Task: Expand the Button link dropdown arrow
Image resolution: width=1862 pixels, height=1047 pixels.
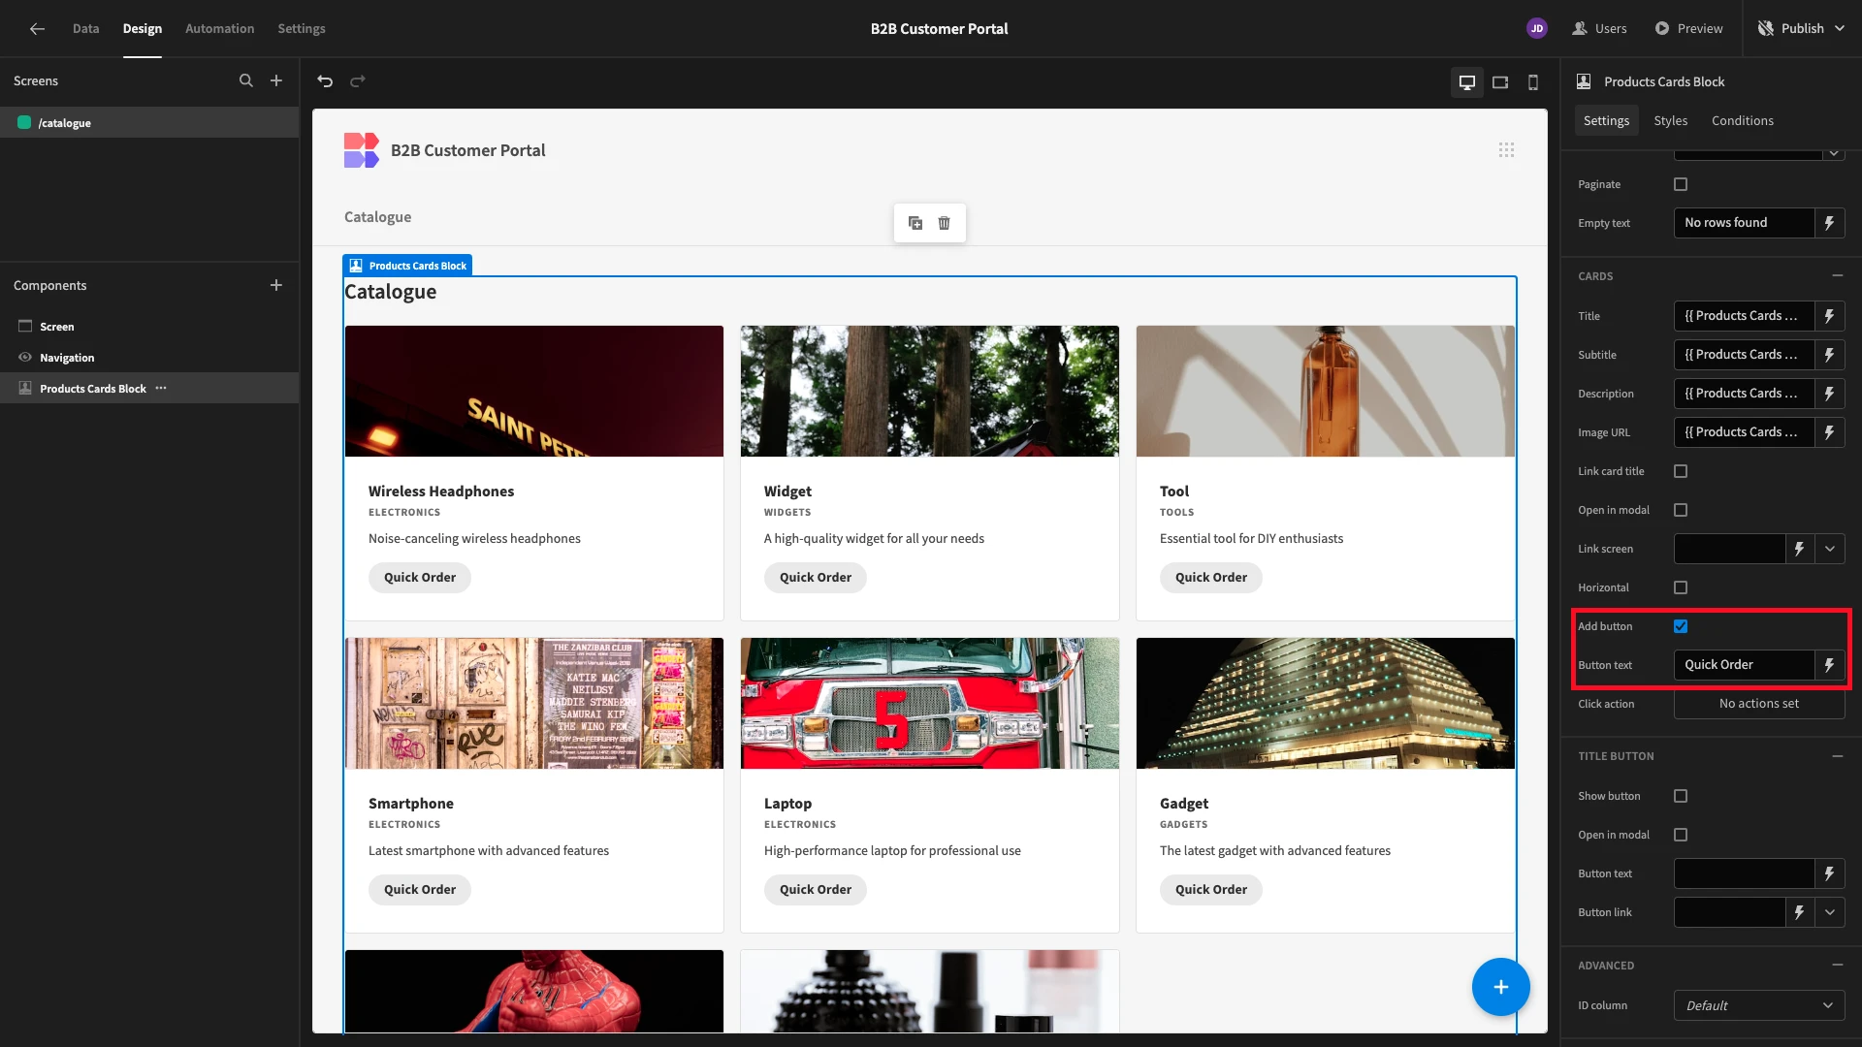Action: pyautogui.click(x=1830, y=912)
